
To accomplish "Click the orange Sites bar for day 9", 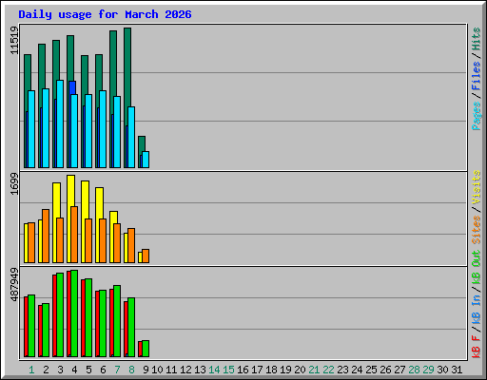I will (x=146, y=256).
